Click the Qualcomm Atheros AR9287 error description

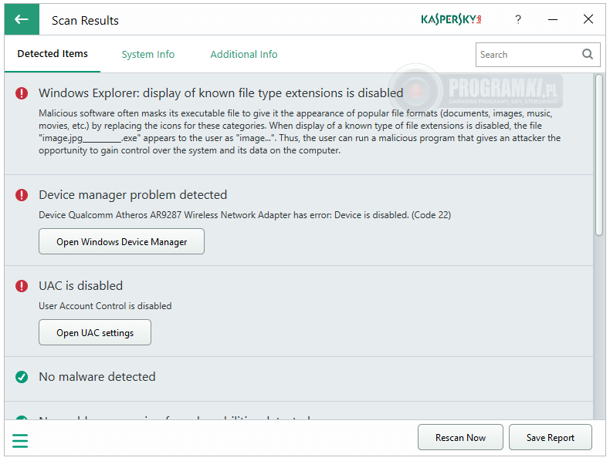(245, 215)
